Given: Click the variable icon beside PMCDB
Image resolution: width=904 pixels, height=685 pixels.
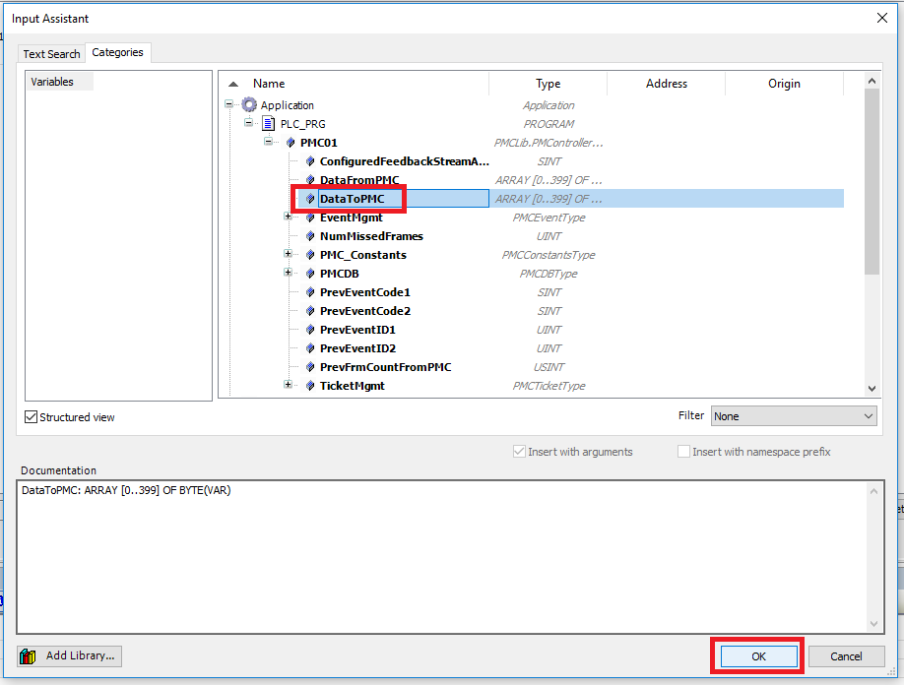Looking at the screenshot, I should tap(309, 273).
